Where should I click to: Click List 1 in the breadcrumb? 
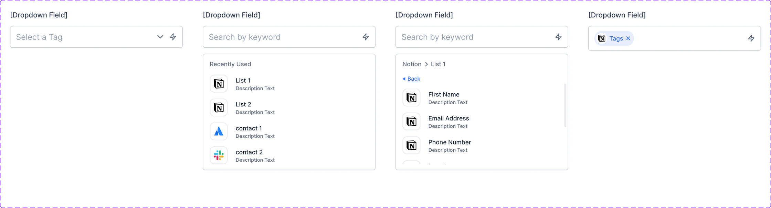tap(438, 64)
